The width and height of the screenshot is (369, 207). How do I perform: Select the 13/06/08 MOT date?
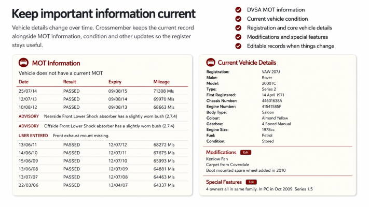(x=28, y=169)
